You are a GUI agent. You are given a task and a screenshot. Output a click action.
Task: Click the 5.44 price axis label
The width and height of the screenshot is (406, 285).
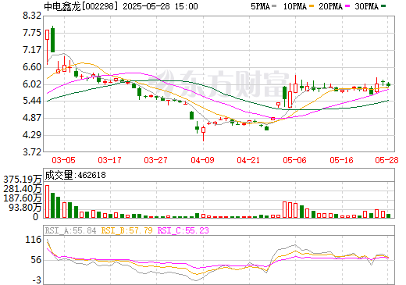[x=32, y=101]
